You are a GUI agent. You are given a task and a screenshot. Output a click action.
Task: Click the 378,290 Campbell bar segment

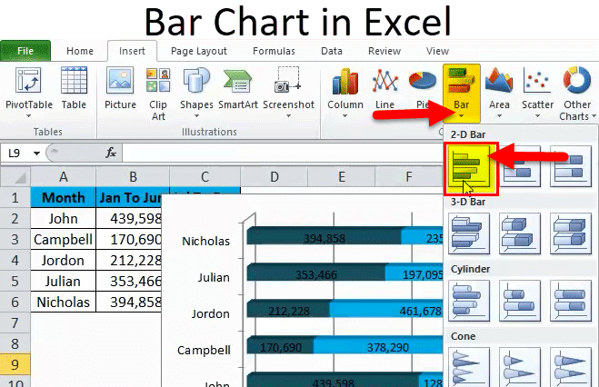click(x=378, y=346)
